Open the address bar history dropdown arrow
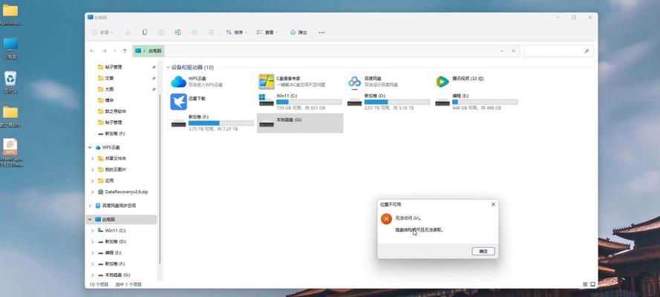Screen dimensions: 660x297 tap(502, 51)
